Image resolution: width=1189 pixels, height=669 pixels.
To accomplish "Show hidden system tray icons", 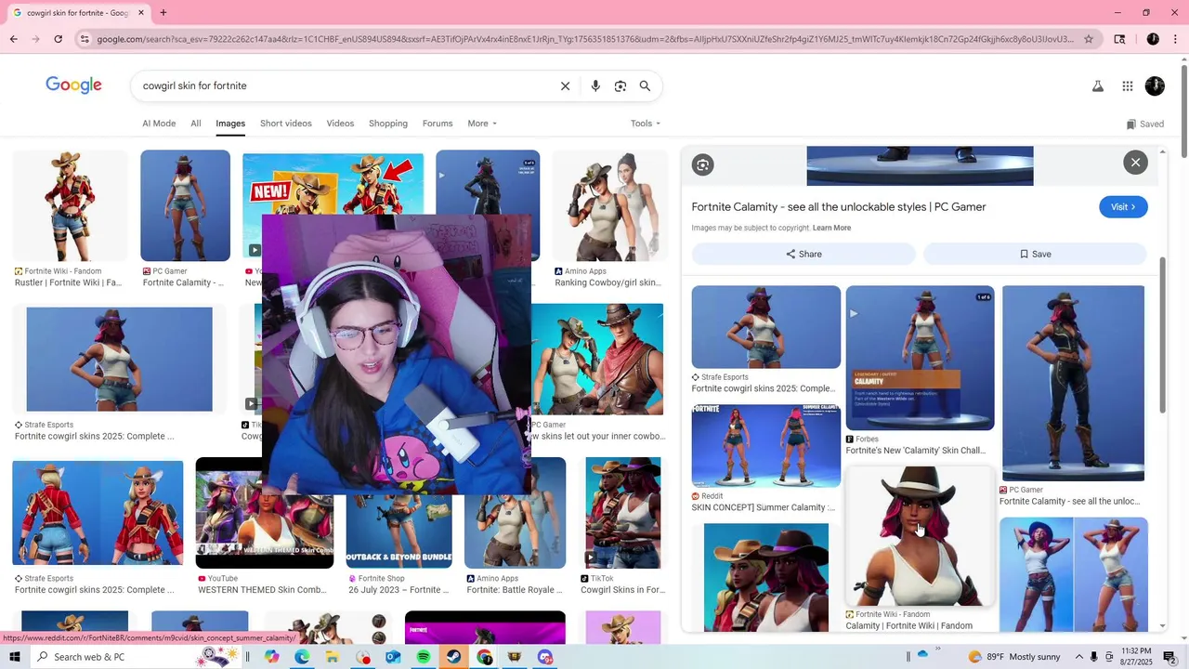I will point(1078,657).
